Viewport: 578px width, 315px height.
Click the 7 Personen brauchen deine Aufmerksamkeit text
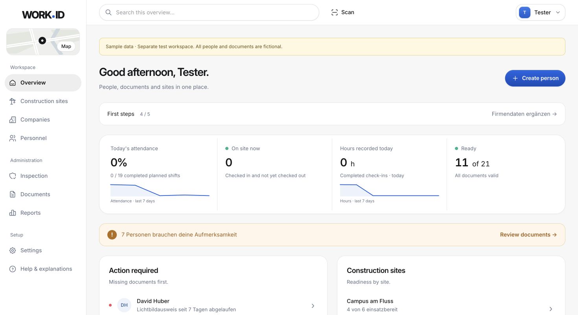[x=179, y=235]
